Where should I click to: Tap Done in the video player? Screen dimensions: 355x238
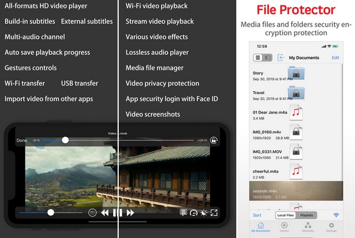(x=22, y=141)
